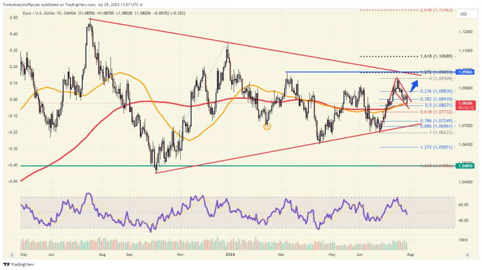Open the USD currency selector
This screenshot has height=270, width=482.
[x=463, y=14]
